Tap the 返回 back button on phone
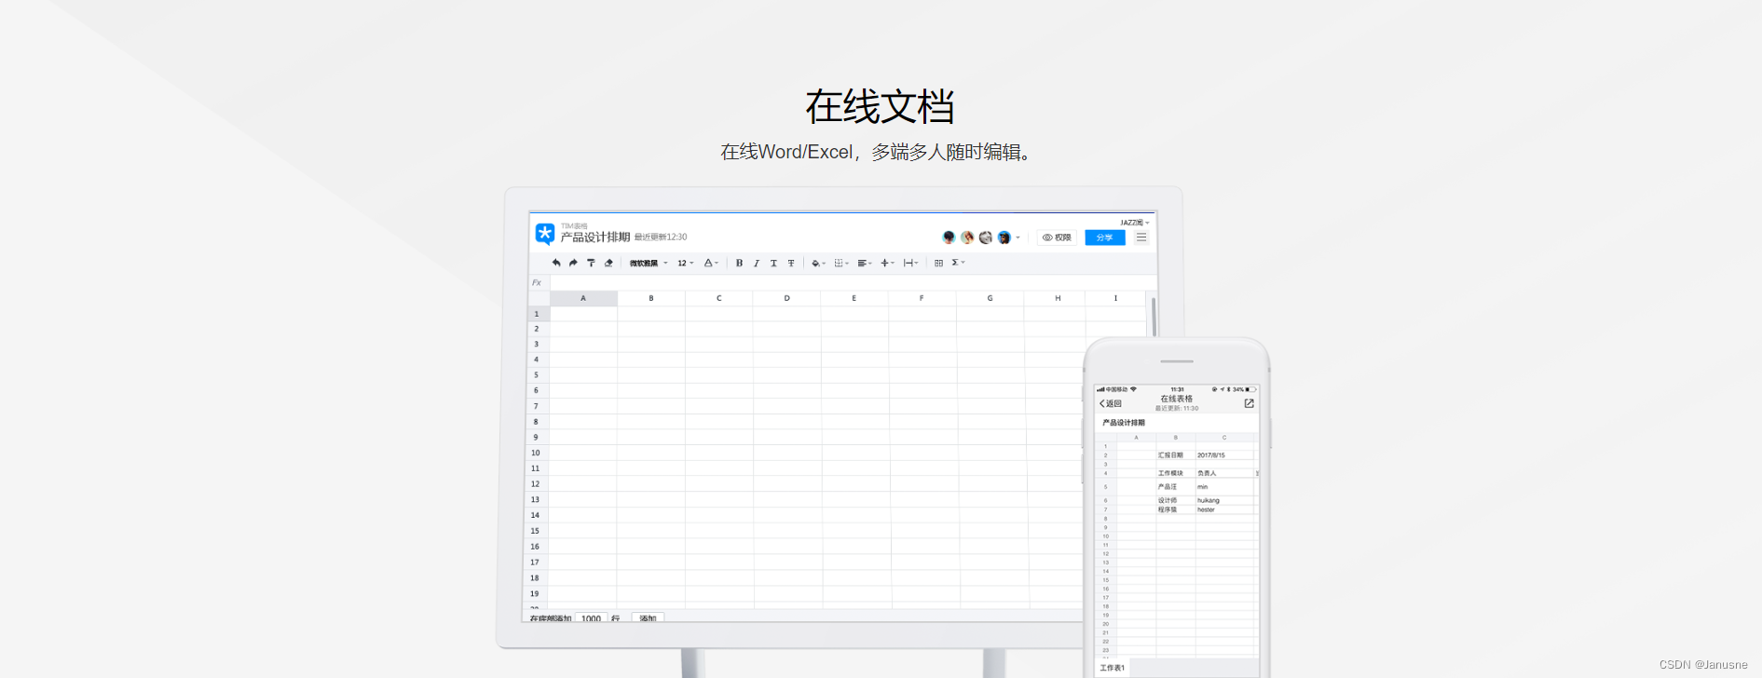 1111,403
